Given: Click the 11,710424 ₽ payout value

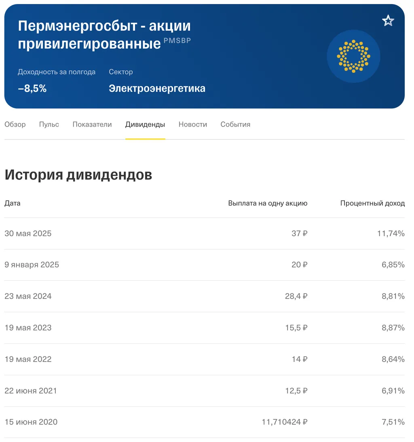Looking at the screenshot, I should tap(284, 422).
